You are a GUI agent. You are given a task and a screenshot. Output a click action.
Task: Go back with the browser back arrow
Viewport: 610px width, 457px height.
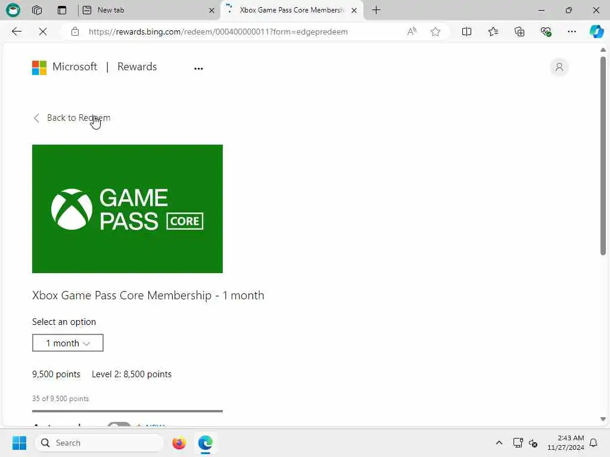(16, 32)
